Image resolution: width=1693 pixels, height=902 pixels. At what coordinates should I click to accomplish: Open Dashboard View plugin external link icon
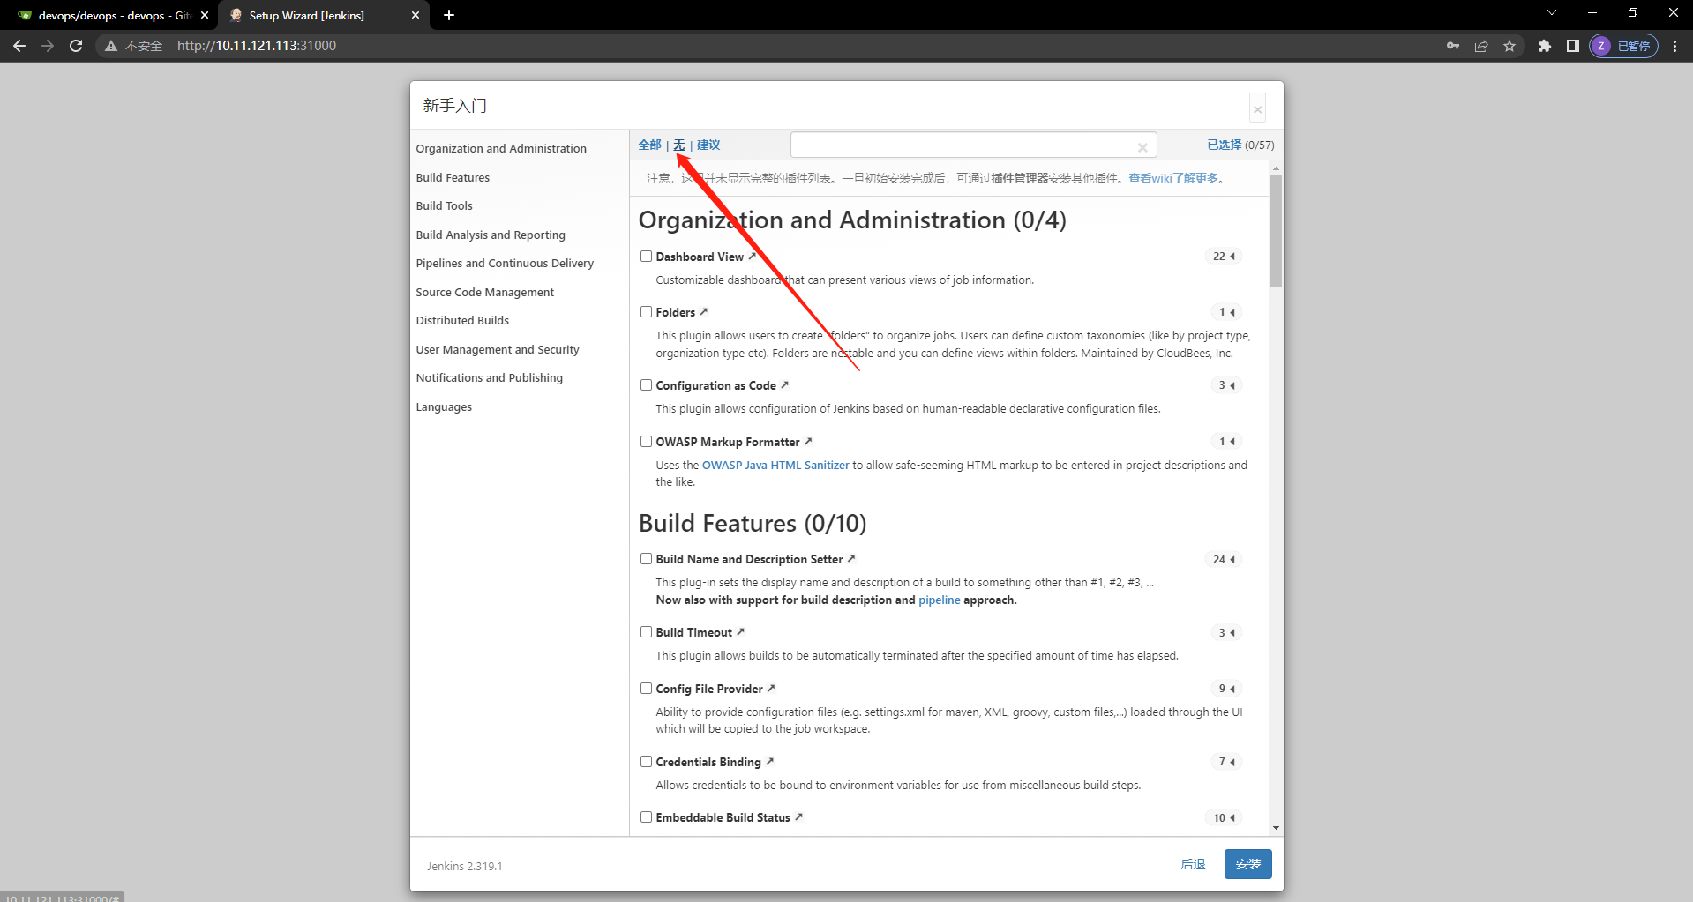pos(753,256)
